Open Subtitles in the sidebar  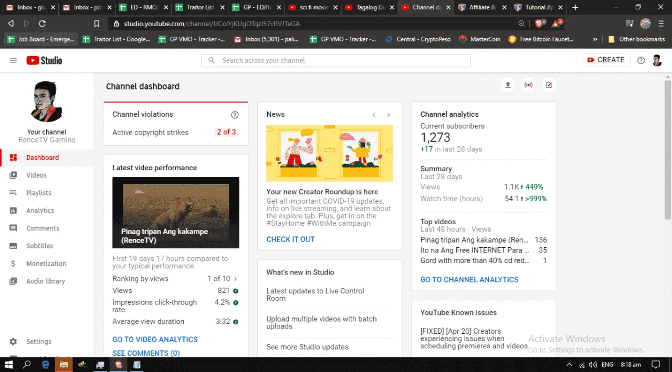tap(47, 246)
